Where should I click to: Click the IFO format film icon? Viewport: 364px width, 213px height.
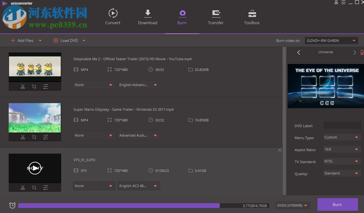pyautogui.click(x=76, y=170)
